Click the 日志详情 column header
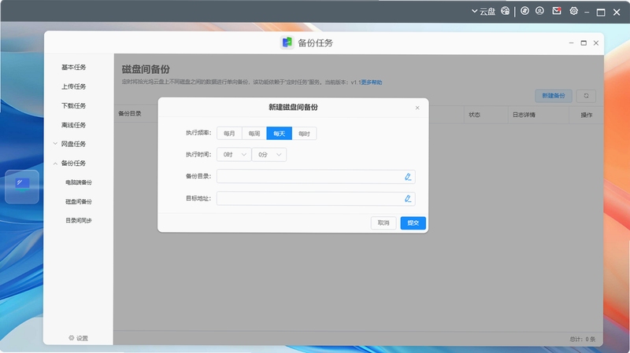Image resolution: width=630 pixels, height=353 pixels. [x=524, y=115]
